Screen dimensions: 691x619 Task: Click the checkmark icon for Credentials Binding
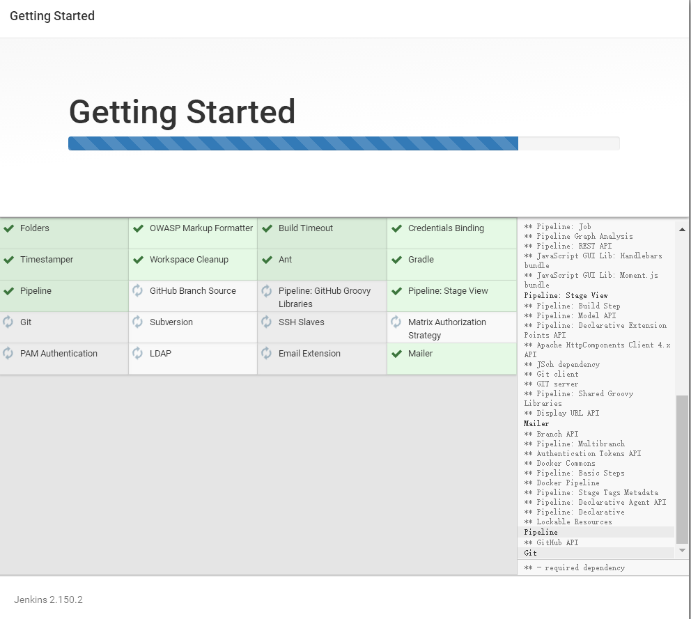tap(396, 228)
